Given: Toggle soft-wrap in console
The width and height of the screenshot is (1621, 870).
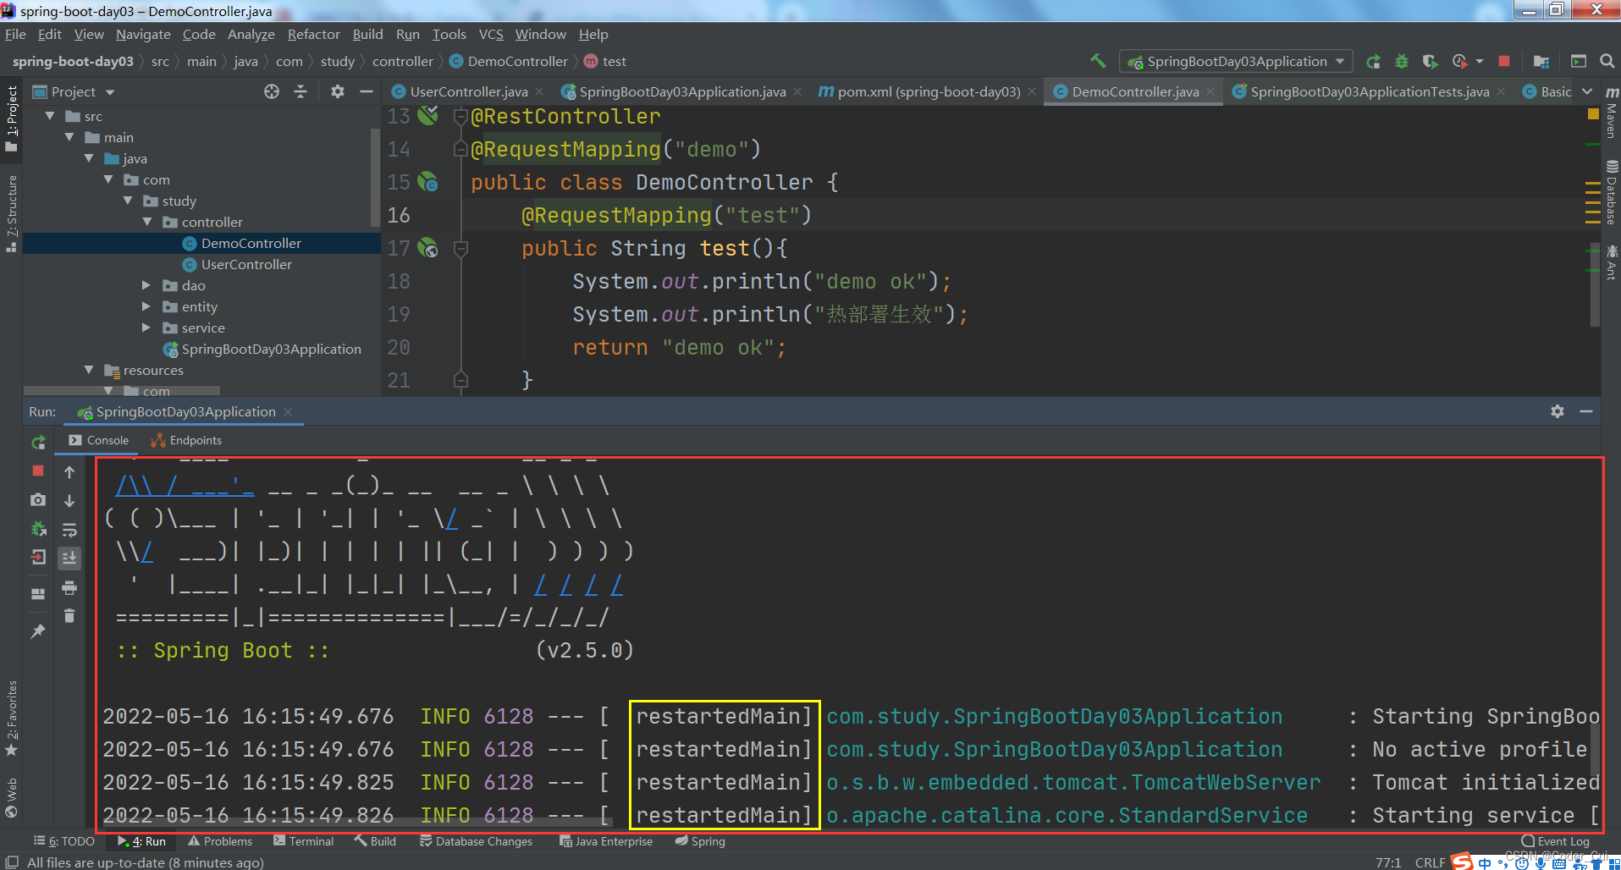Looking at the screenshot, I should [69, 530].
